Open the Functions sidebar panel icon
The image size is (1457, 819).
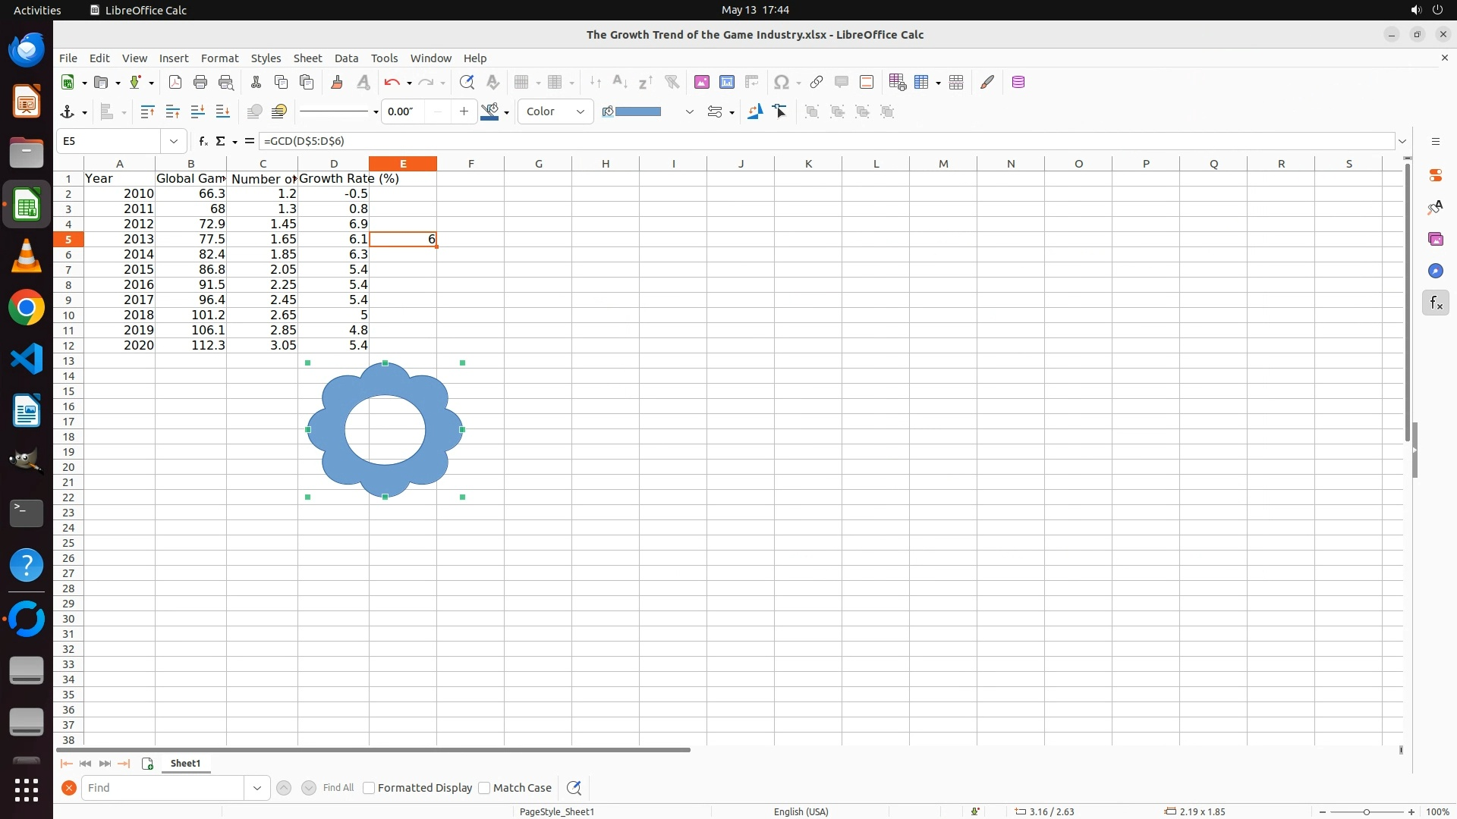point(1435,303)
